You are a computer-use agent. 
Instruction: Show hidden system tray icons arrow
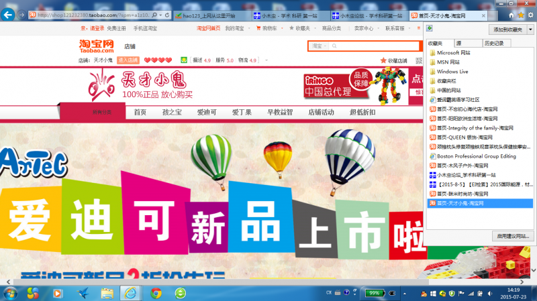(x=405, y=294)
